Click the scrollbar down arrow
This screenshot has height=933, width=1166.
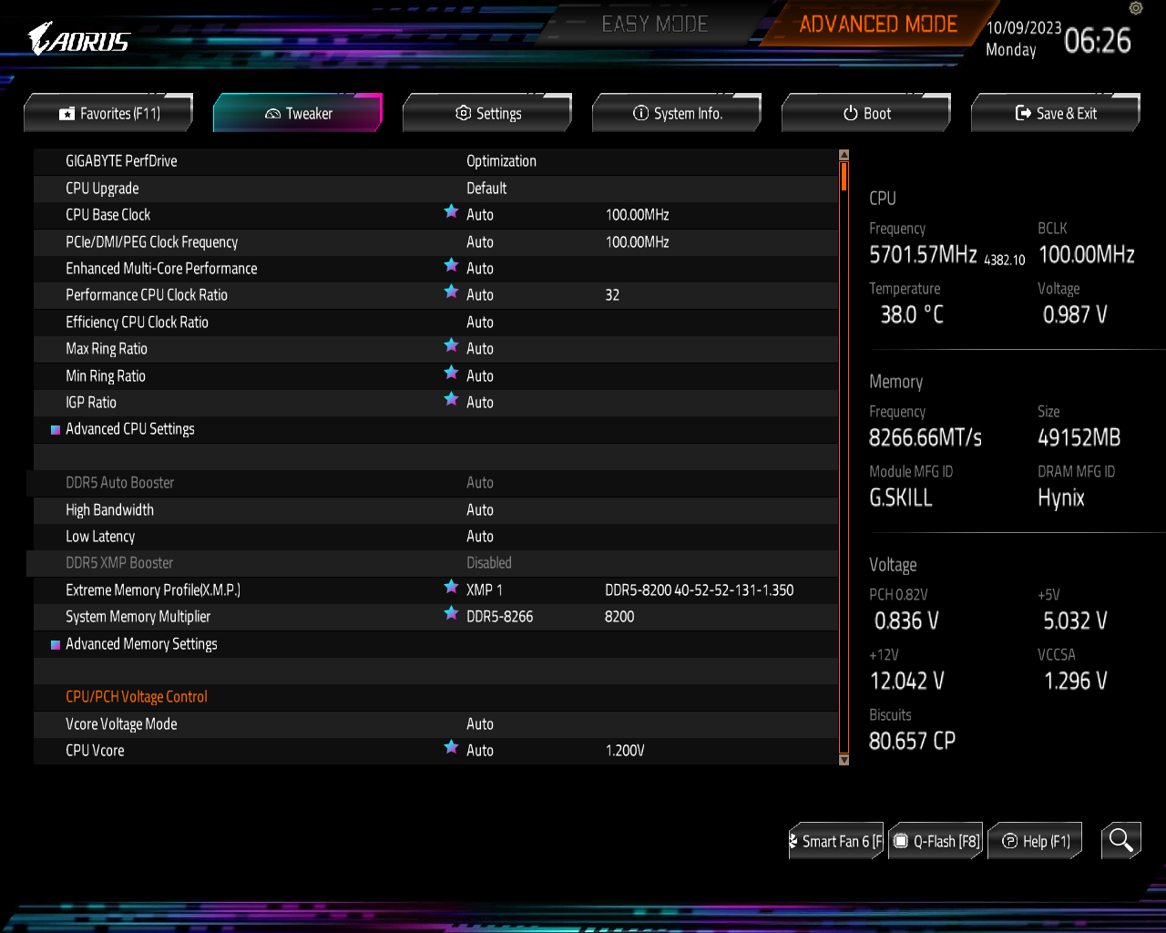(844, 759)
